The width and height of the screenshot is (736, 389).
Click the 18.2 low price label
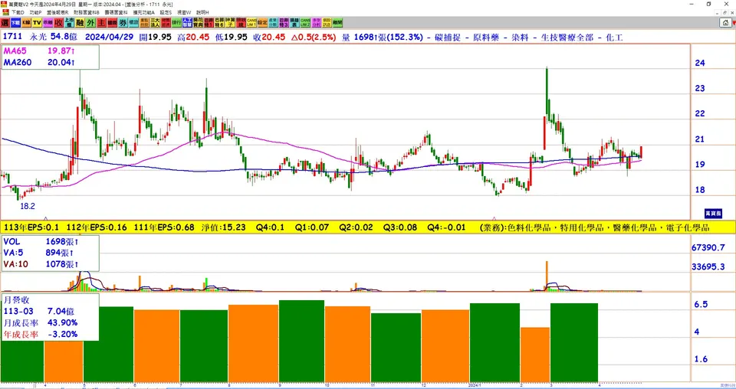point(28,206)
